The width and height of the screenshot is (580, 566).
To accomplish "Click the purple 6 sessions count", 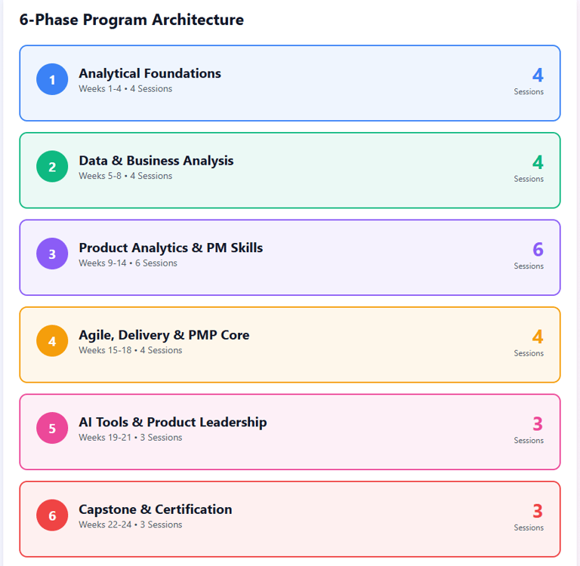I will point(537,250).
